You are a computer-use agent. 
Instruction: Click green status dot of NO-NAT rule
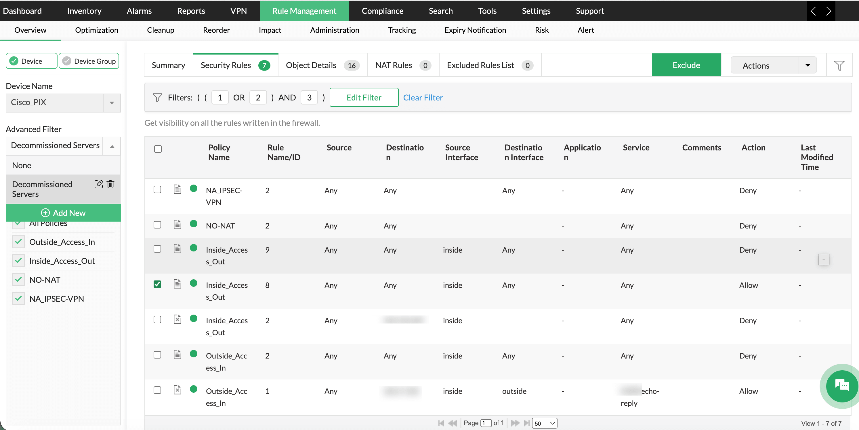point(193,224)
